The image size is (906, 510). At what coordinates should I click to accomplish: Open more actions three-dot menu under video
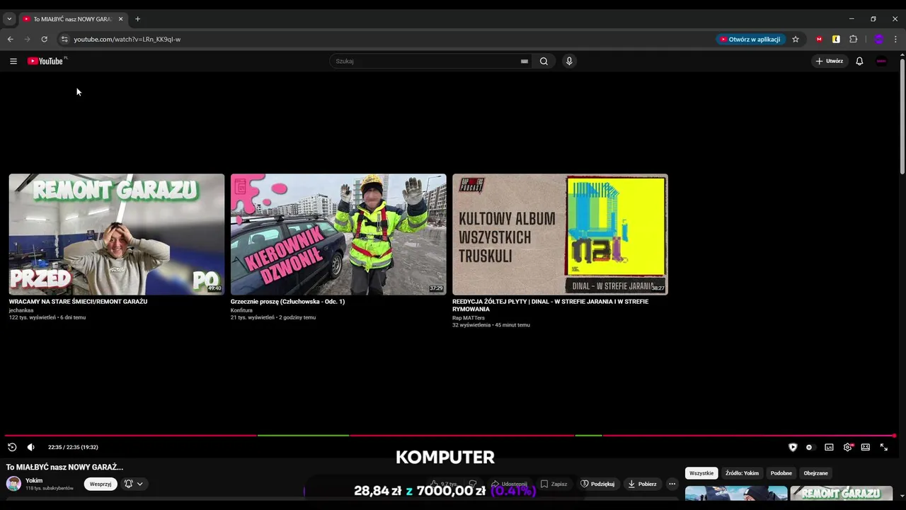pos(672,484)
